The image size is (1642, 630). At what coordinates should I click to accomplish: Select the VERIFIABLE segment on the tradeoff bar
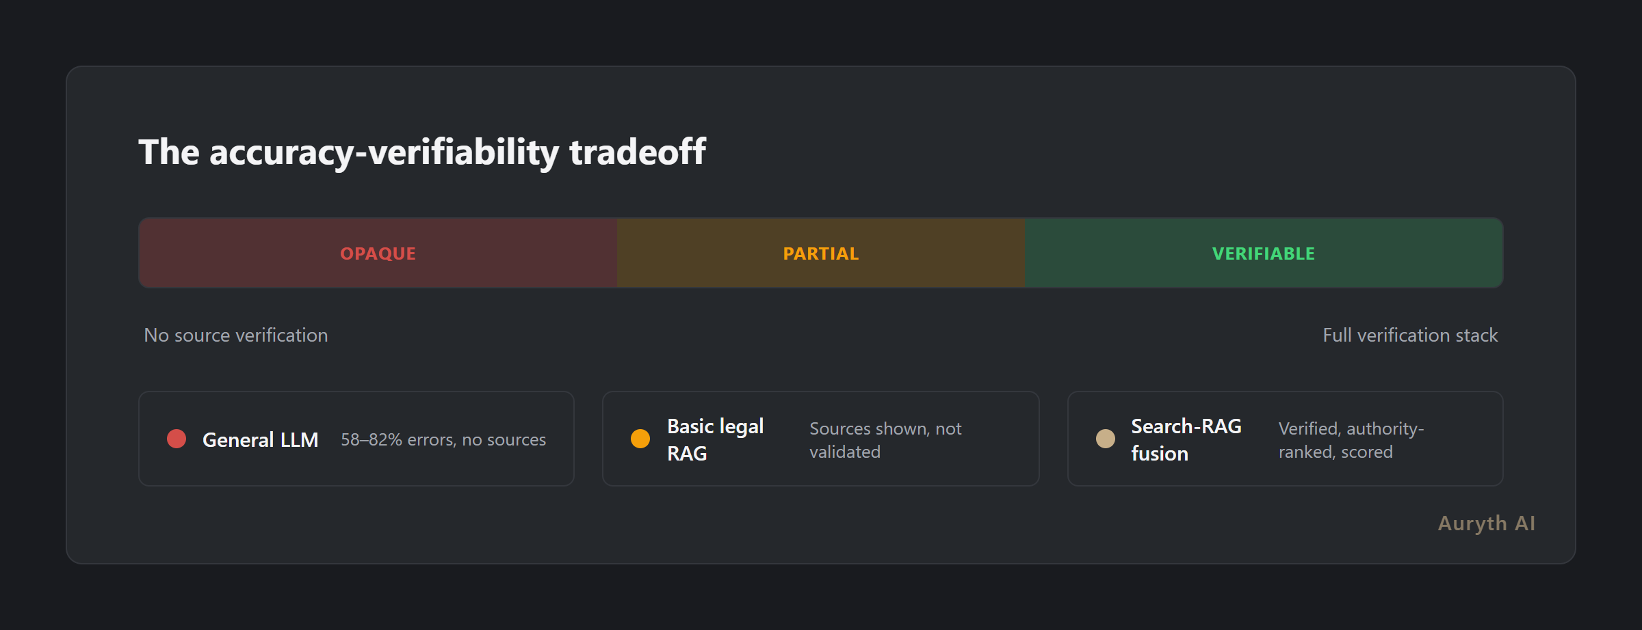click(x=1262, y=253)
